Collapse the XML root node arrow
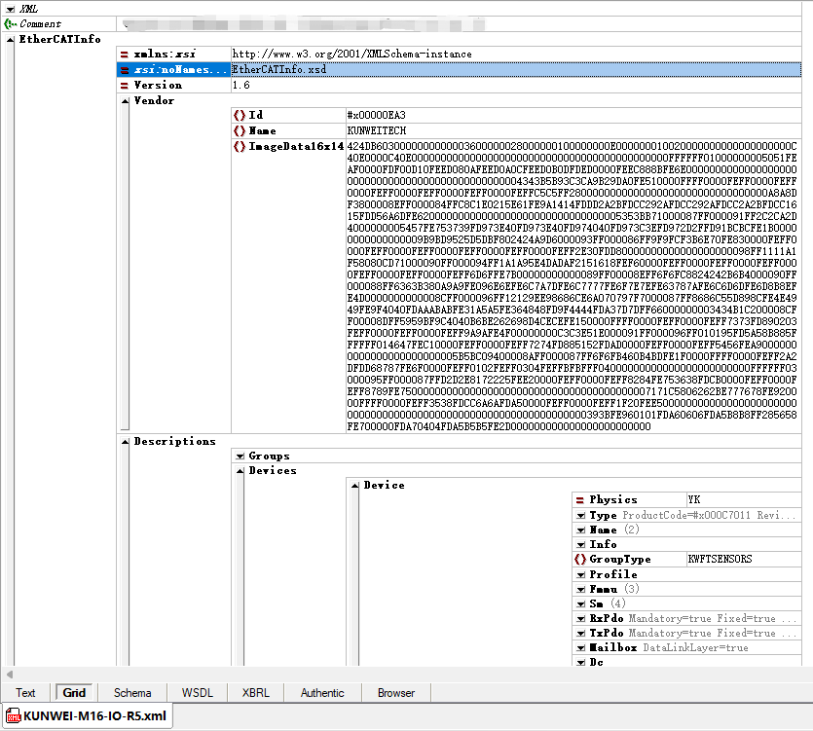 point(10,10)
